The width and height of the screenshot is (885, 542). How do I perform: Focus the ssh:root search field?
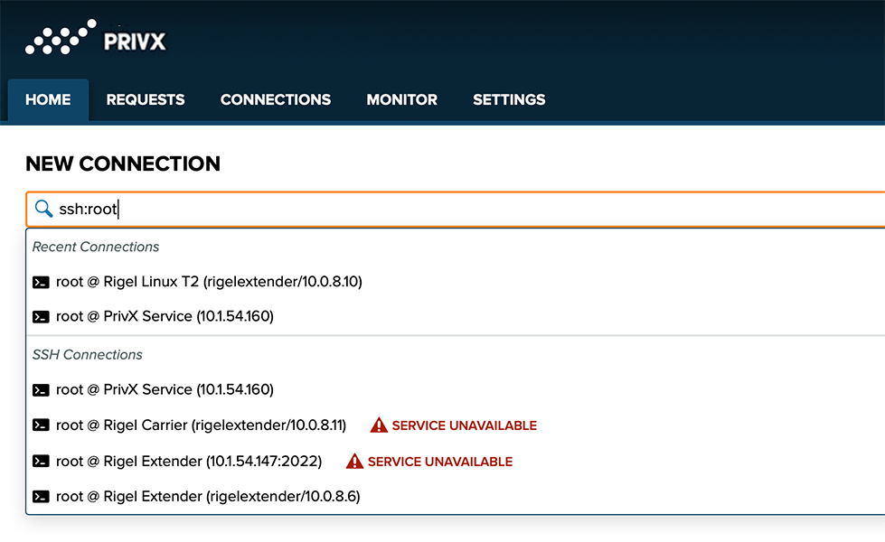456,210
